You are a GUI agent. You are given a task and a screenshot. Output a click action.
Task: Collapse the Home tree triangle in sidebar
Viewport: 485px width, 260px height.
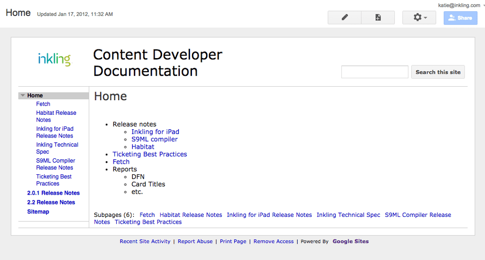point(23,95)
